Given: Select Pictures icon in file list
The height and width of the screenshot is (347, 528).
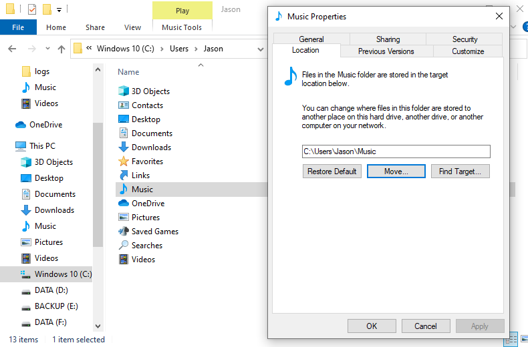Looking at the screenshot, I should pyautogui.click(x=124, y=218).
